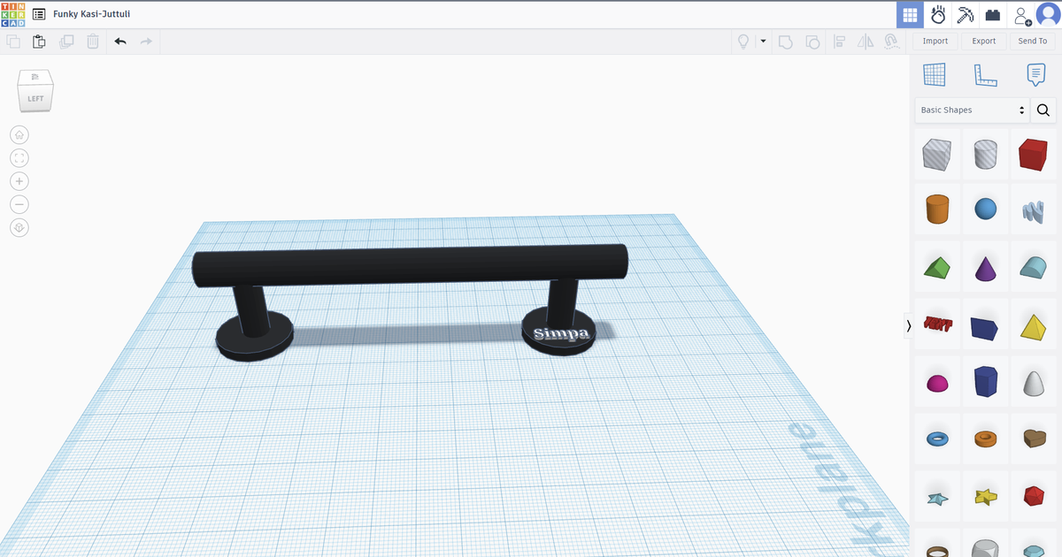Toggle Show All with the lightbulb icon
The width and height of the screenshot is (1062, 557).
click(x=743, y=41)
